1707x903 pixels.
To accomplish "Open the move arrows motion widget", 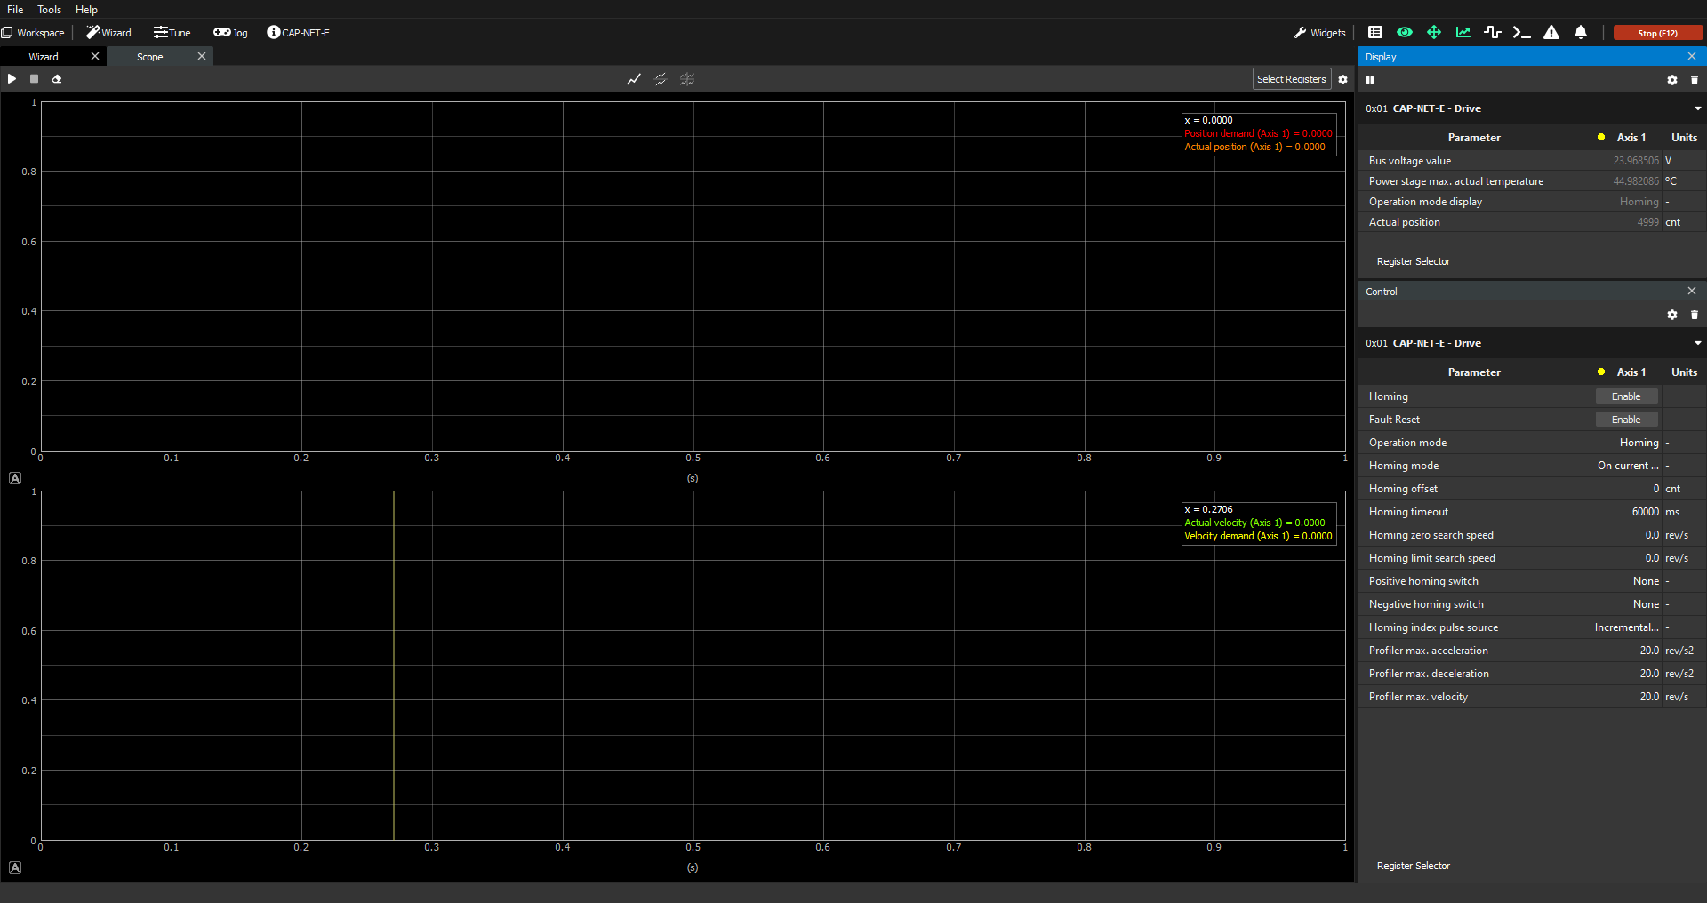I will point(1434,33).
